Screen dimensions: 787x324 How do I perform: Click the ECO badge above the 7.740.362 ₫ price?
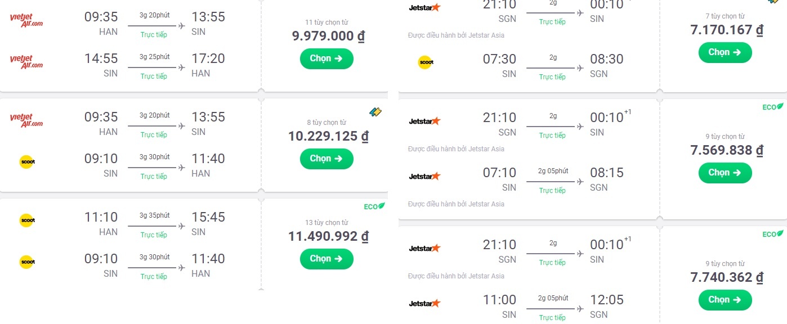pyautogui.click(x=773, y=234)
